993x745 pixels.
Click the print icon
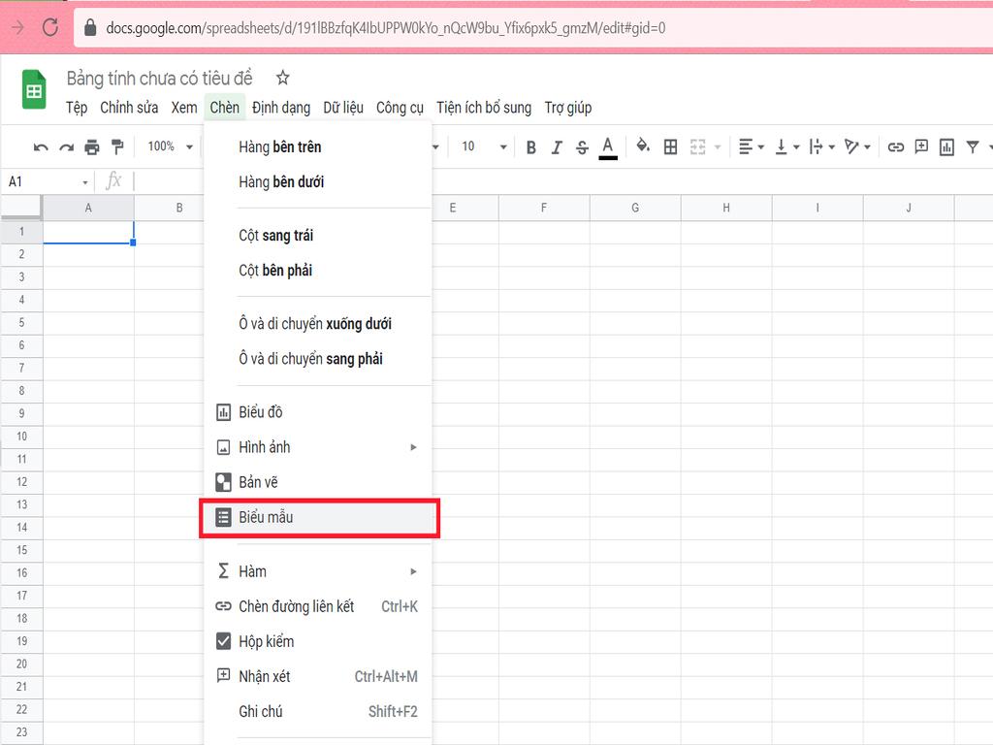[x=92, y=146]
